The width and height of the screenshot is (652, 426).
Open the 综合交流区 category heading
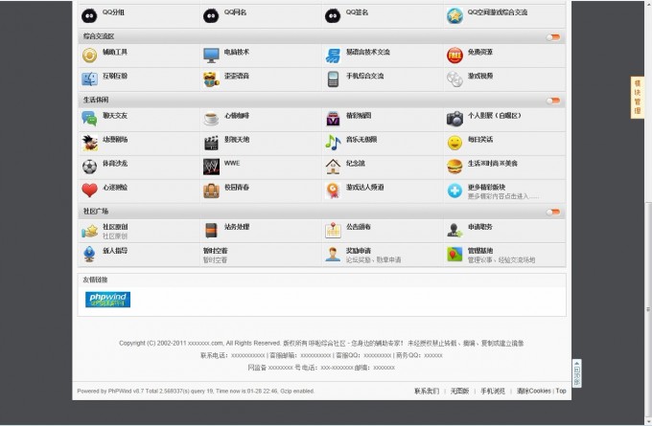[99, 36]
